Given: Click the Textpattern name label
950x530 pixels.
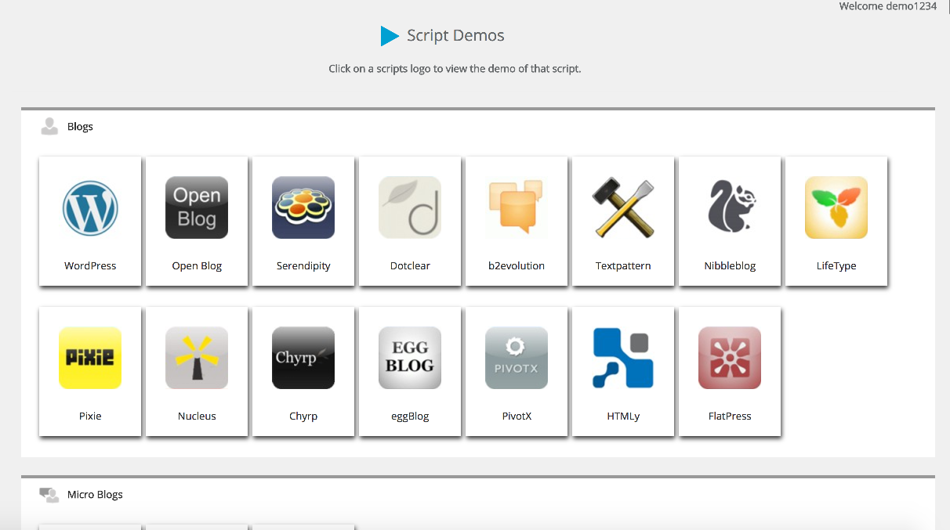Looking at the screenshot, I should coord(623,266).
